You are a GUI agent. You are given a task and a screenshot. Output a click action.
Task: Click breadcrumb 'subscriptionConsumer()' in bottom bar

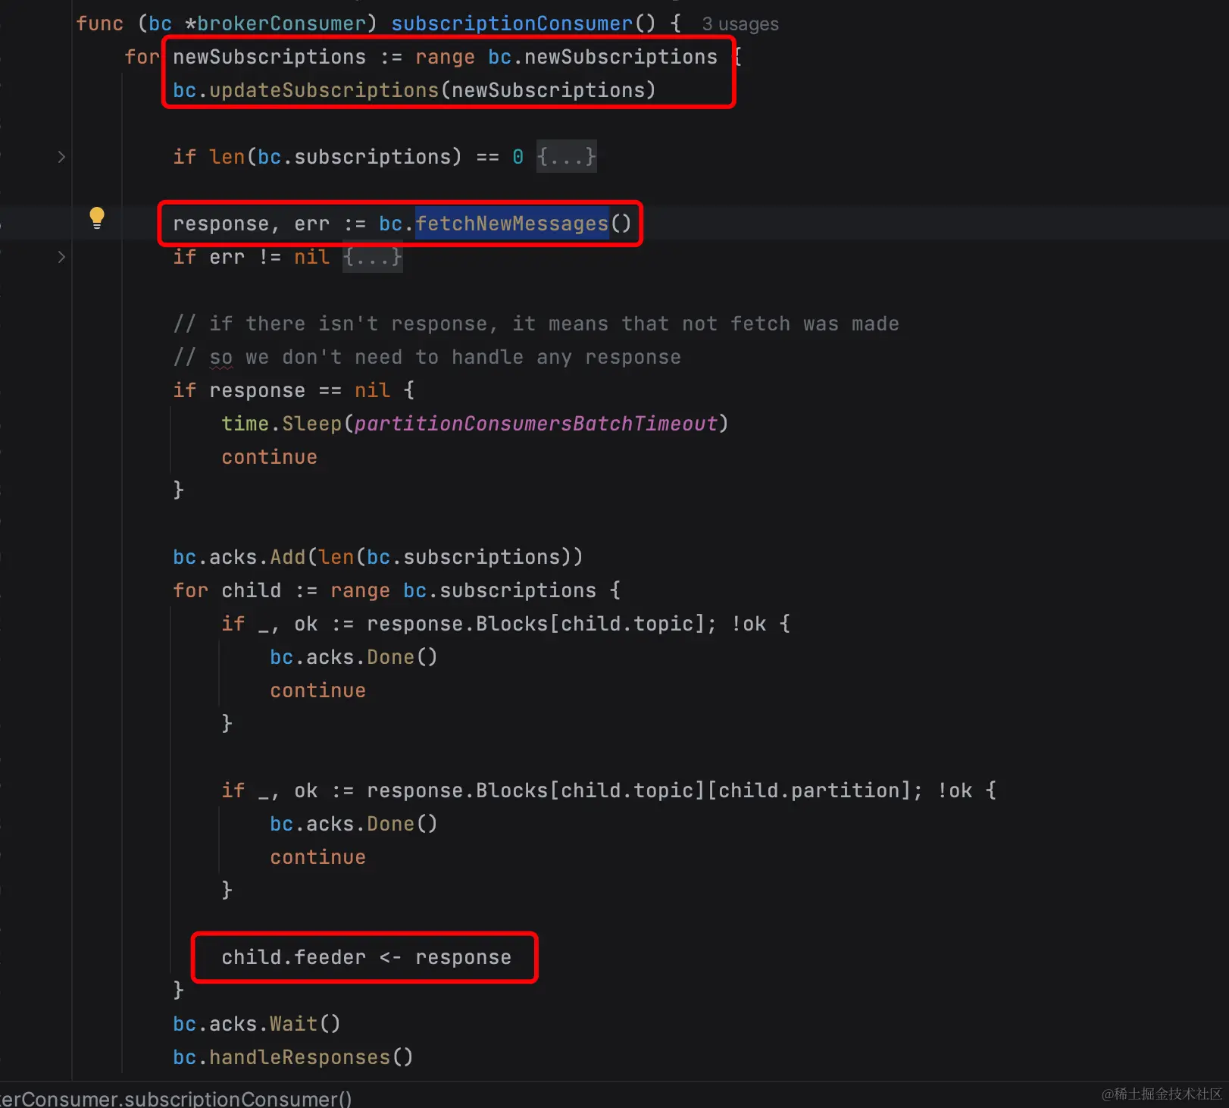point(239,1098)
